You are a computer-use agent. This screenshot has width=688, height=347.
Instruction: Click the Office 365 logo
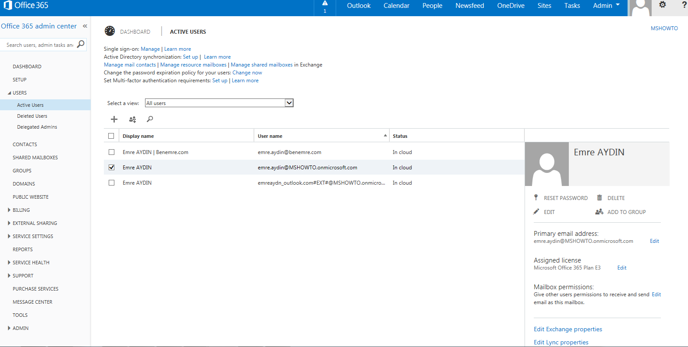(26, 5)
